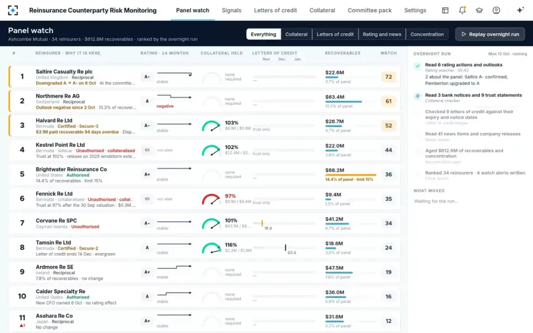Screen dimensions: 533x333
Task: Click the red up-one marker under rank 11
Action: tap(22, 325)
